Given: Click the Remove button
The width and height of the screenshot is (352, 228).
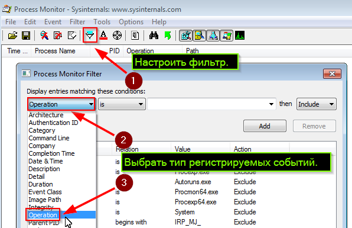Looking at the screenshot, I should [x=314, y=126].
